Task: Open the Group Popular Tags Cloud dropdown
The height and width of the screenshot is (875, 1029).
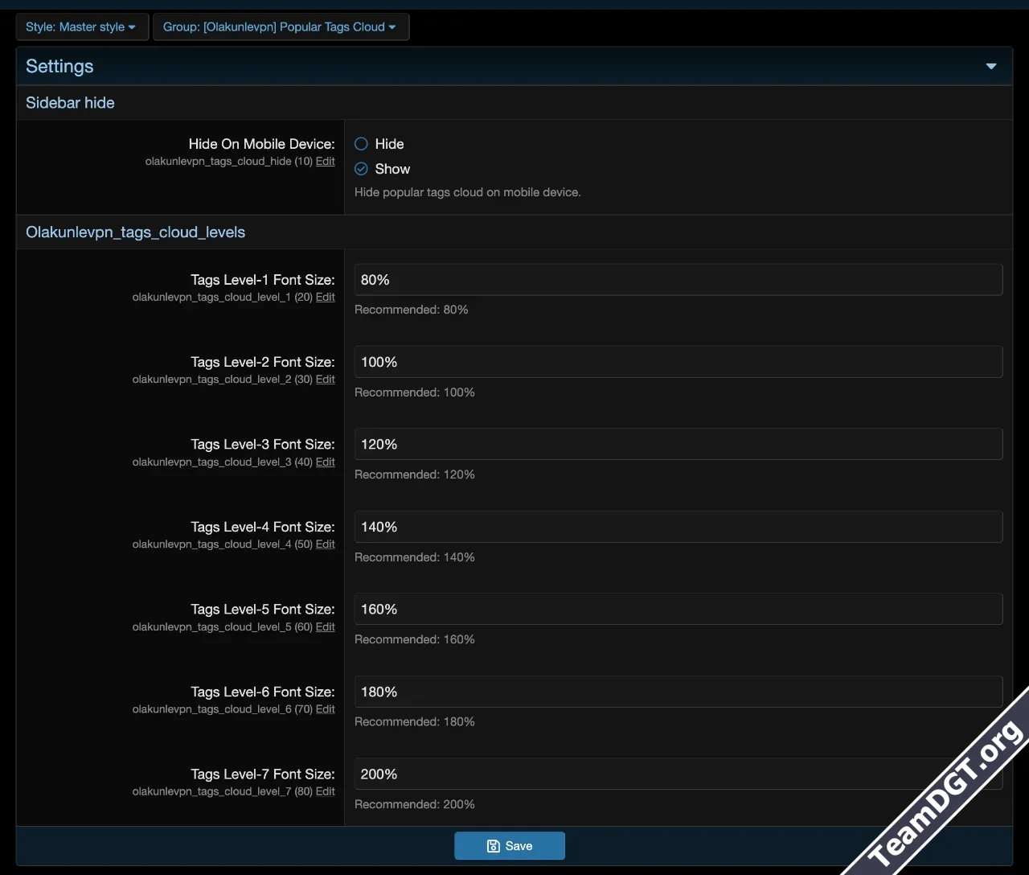Action: point(280,27)
